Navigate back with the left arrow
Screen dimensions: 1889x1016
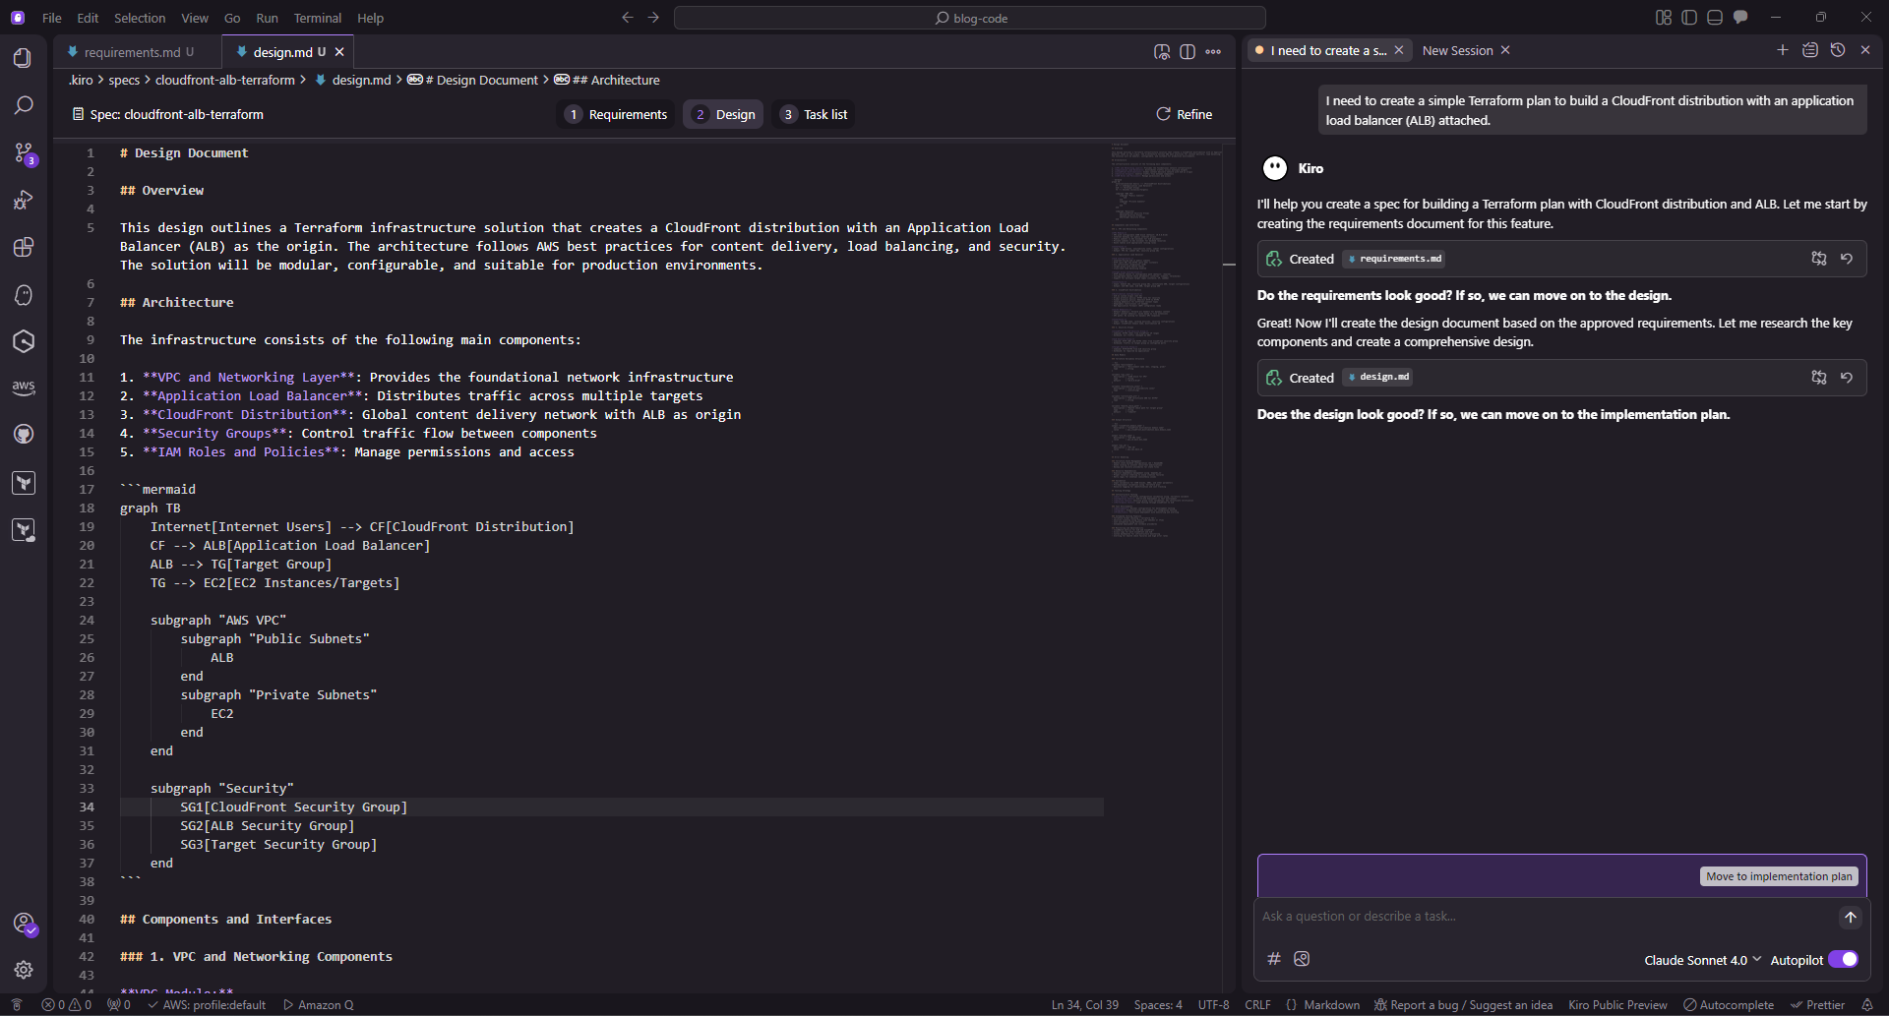[x=628, y=18]
